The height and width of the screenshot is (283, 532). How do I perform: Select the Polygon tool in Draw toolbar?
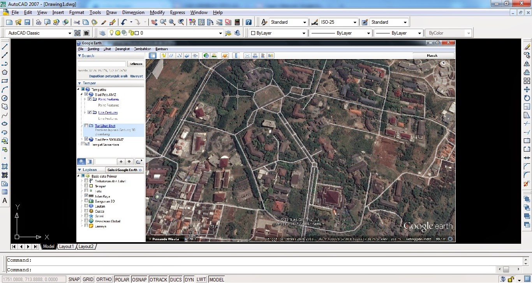coord(5,72)
